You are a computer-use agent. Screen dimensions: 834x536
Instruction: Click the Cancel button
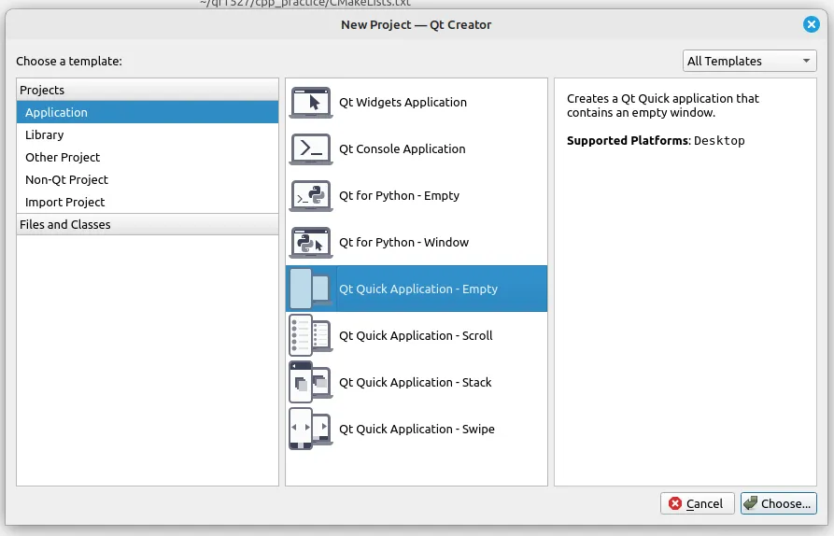[698, 503]
